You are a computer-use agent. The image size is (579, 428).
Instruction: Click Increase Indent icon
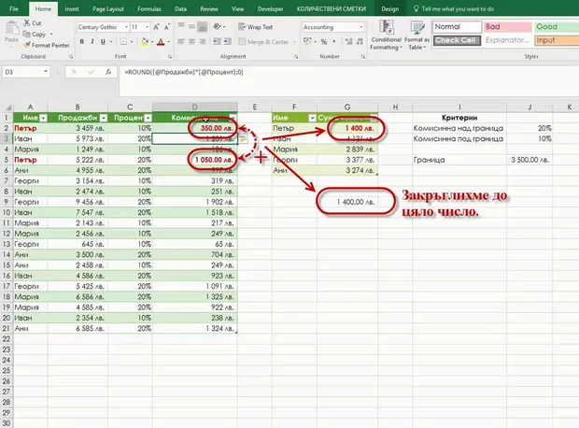227,42
